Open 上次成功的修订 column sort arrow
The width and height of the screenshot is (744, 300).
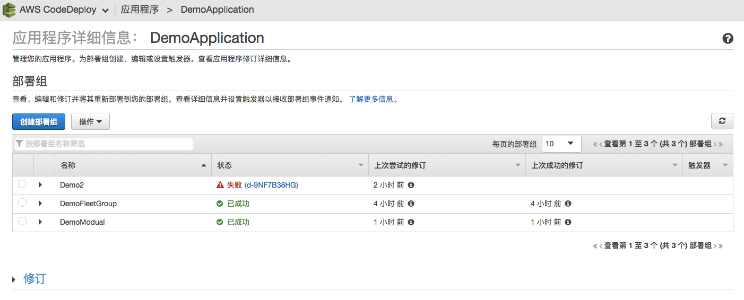675,165
